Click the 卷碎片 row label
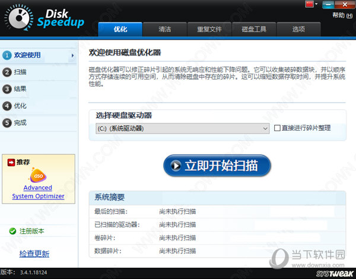356x279 pixels. point(105,238)
